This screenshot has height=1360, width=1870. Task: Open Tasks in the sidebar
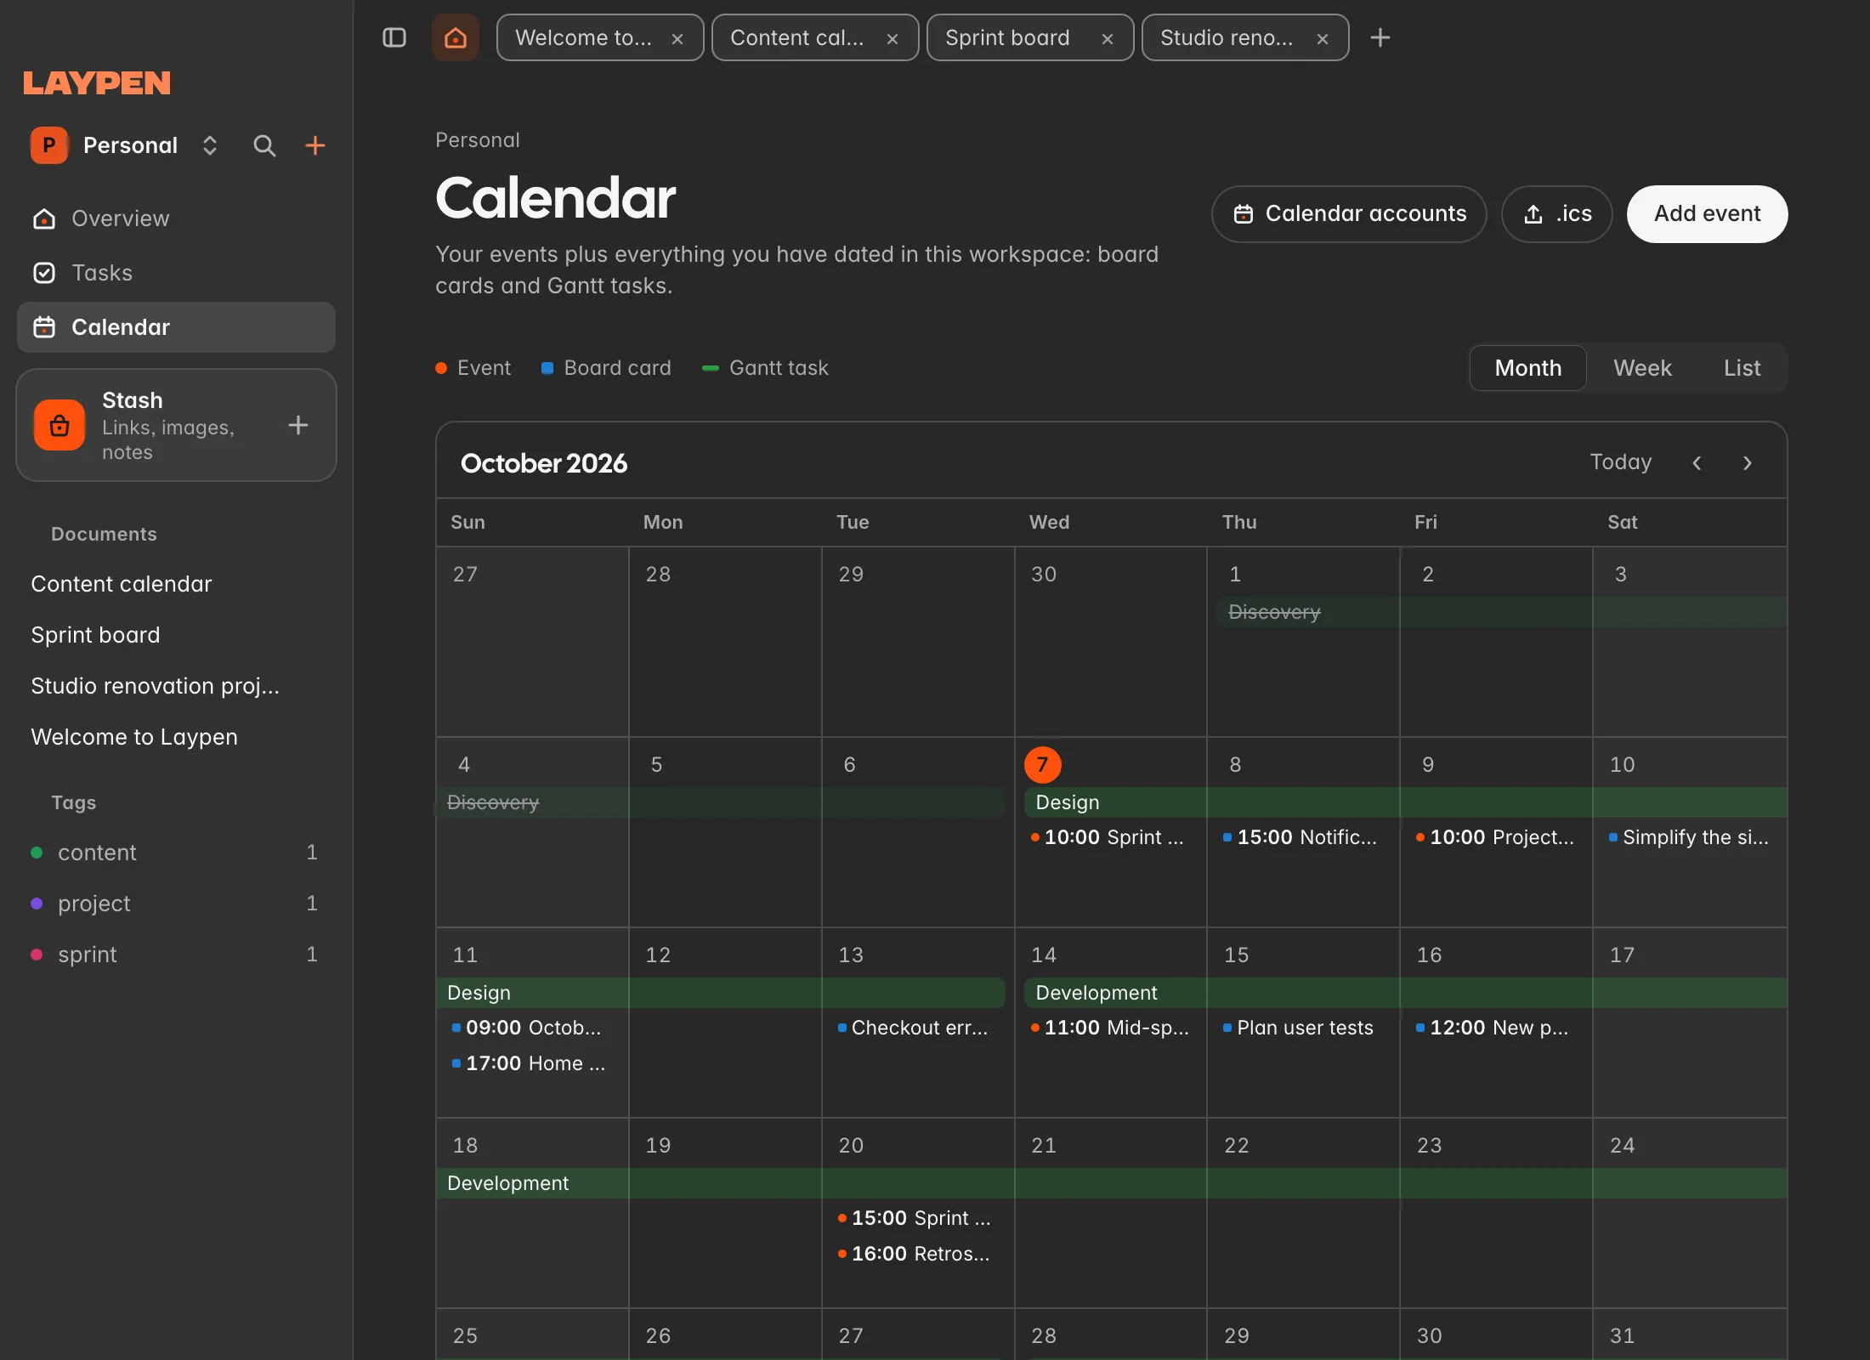[176, 273]
